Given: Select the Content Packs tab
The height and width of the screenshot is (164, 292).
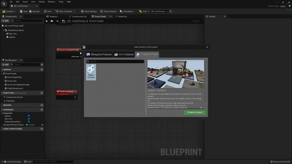Looking at the screenshot, I should 147,55.
